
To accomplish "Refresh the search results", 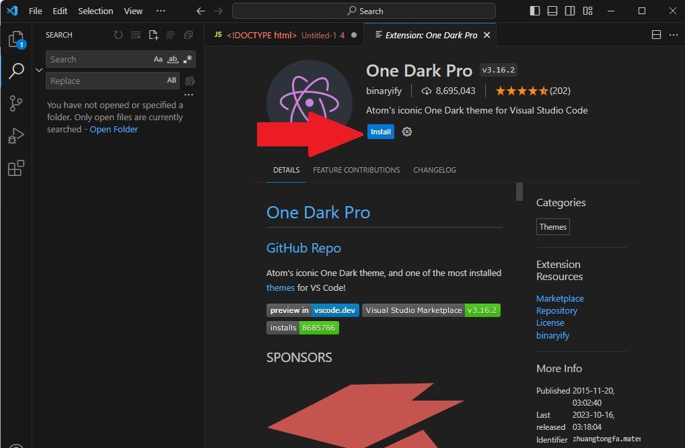I will click(x=117, y=35).
